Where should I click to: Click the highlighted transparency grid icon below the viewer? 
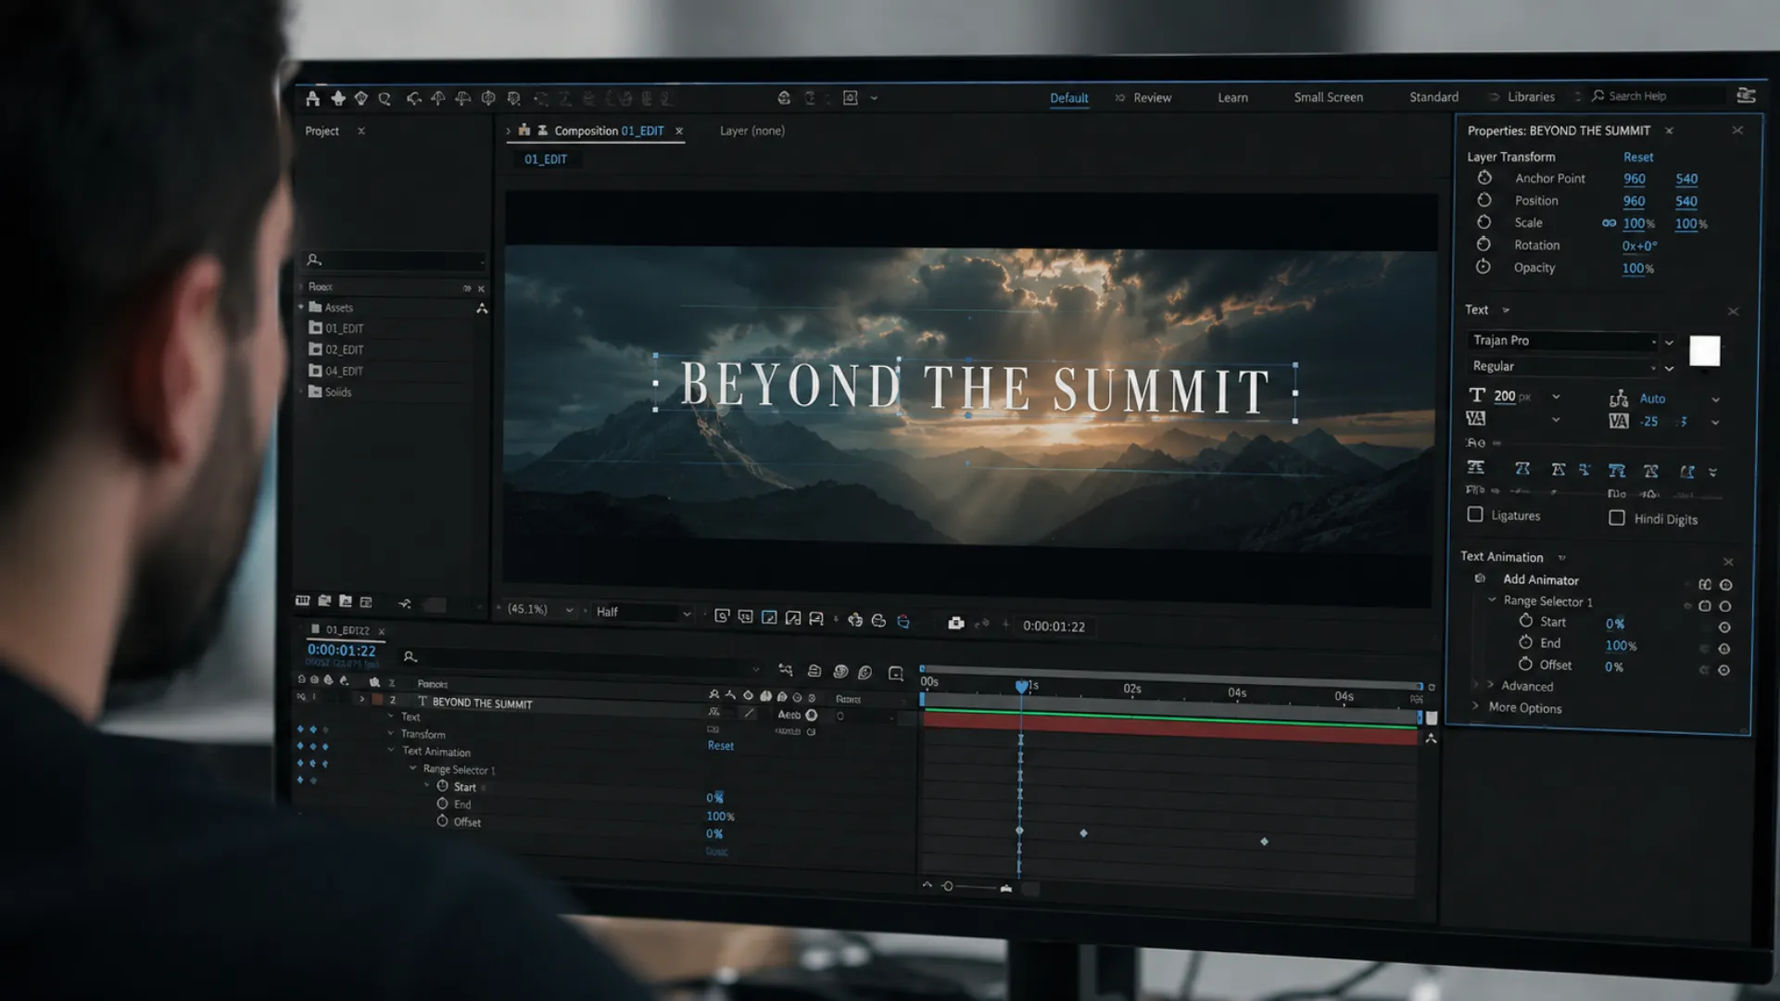pos(769,617)
